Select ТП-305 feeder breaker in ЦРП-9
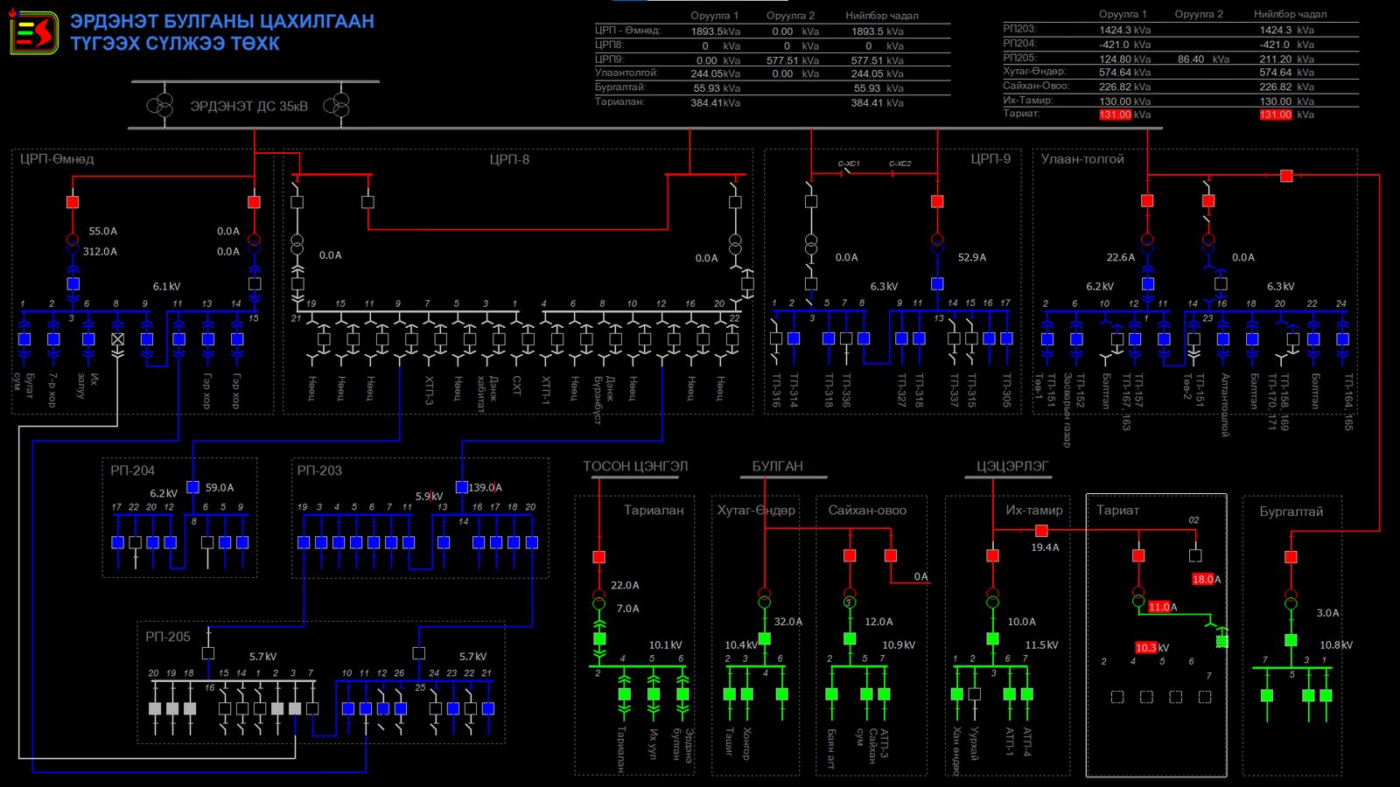Image resolution: width=1400 pixels, height=787 pixels. 1006,338
